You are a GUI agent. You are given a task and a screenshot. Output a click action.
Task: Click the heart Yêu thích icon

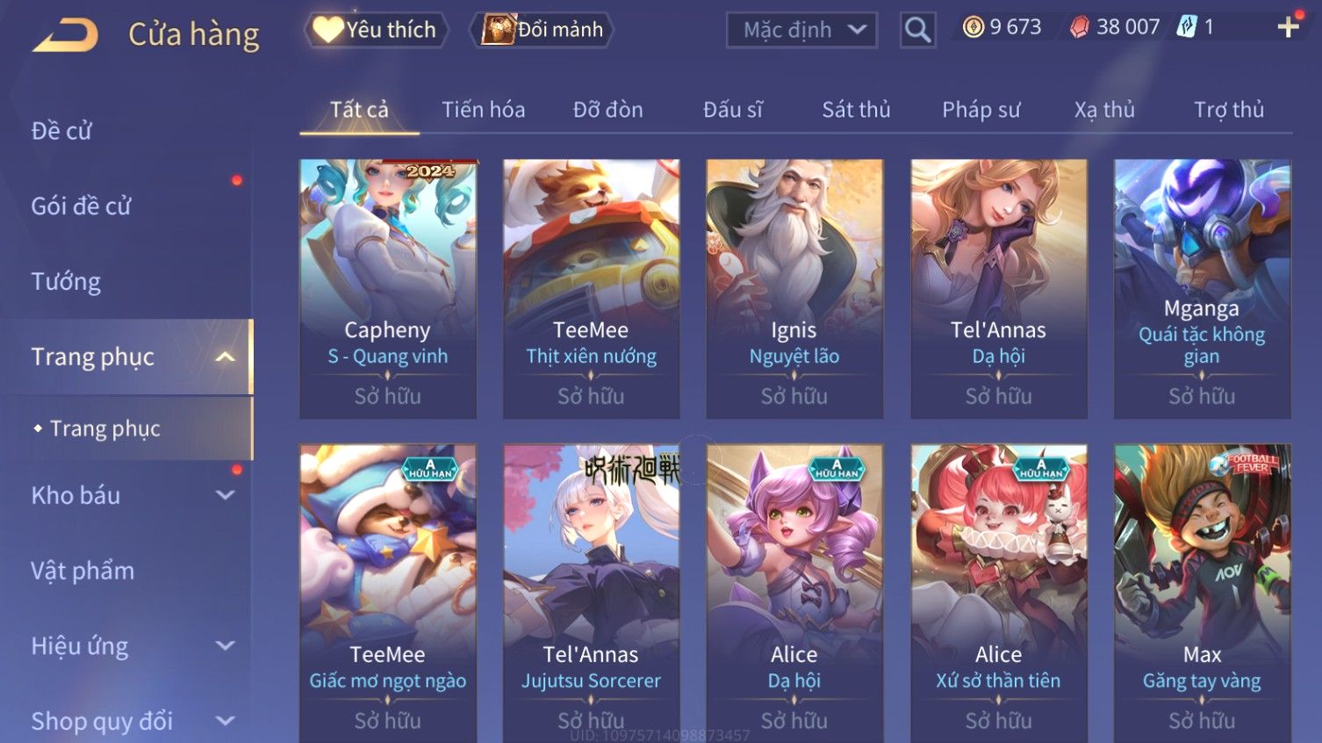point(327,30)
